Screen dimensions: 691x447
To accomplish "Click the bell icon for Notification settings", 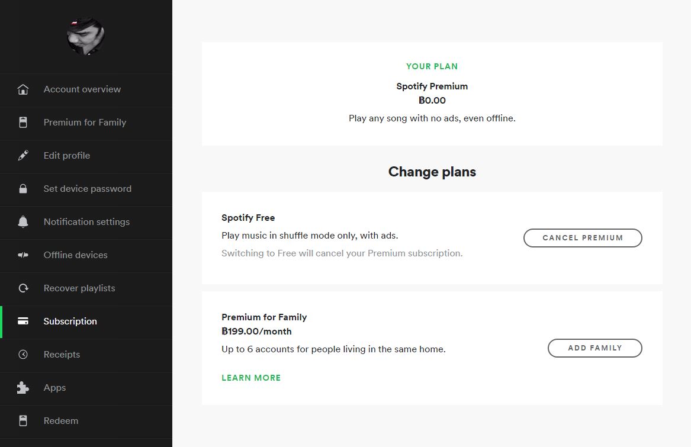I will tap(23, 222).
